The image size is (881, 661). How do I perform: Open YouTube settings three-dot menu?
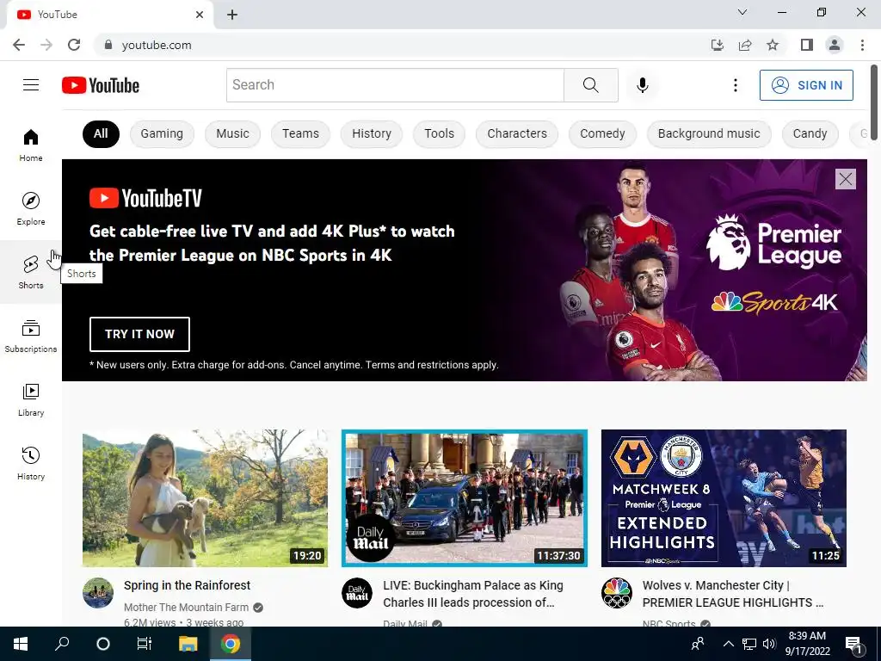[735, 85]
